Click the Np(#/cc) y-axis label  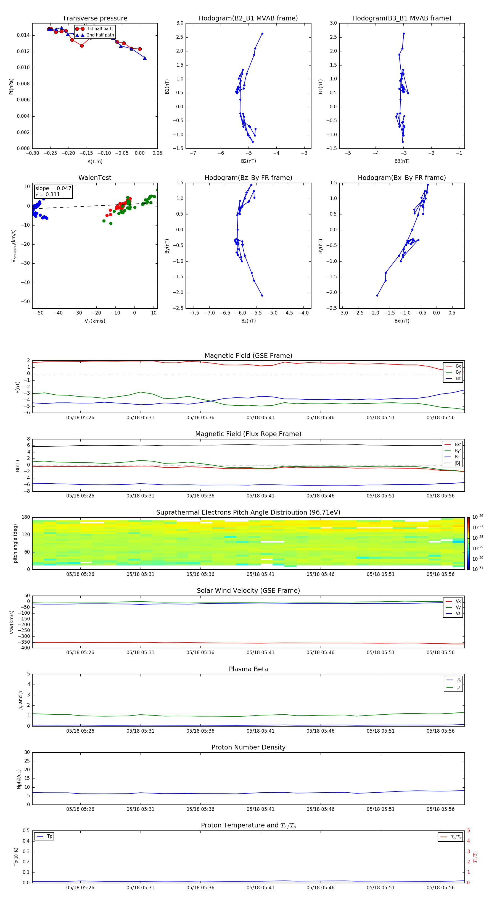[x=19, y=779]
